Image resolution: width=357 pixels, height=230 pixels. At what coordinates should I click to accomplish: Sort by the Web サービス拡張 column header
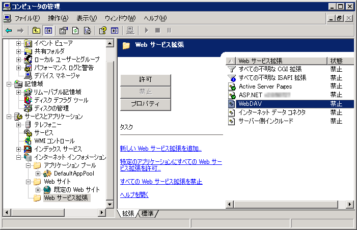(281, 61)
